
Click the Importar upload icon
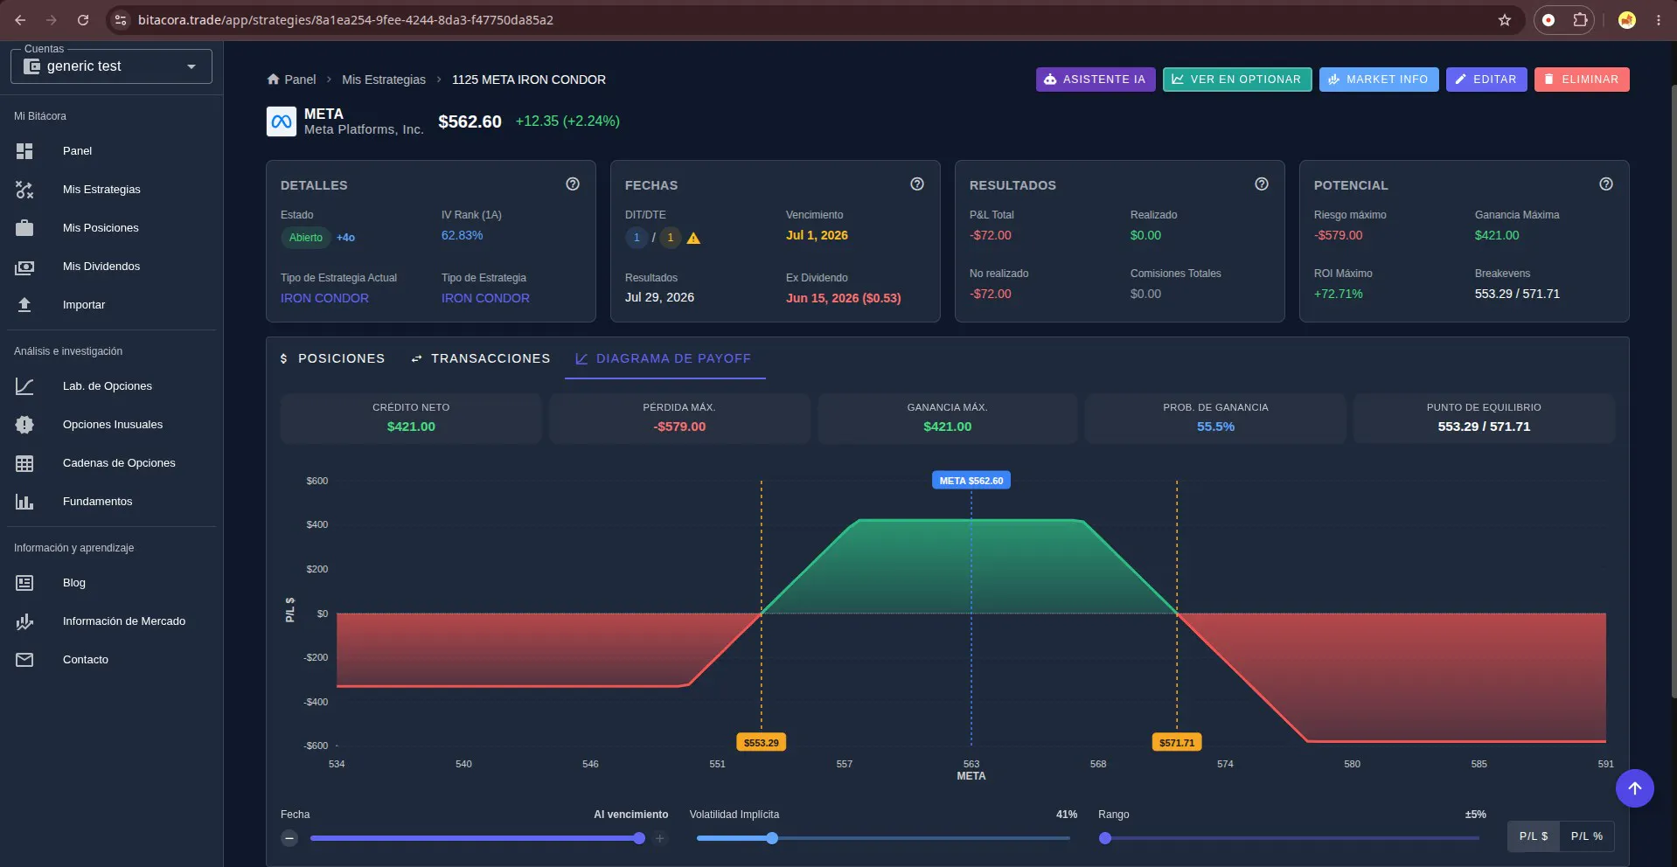[24, 305]
